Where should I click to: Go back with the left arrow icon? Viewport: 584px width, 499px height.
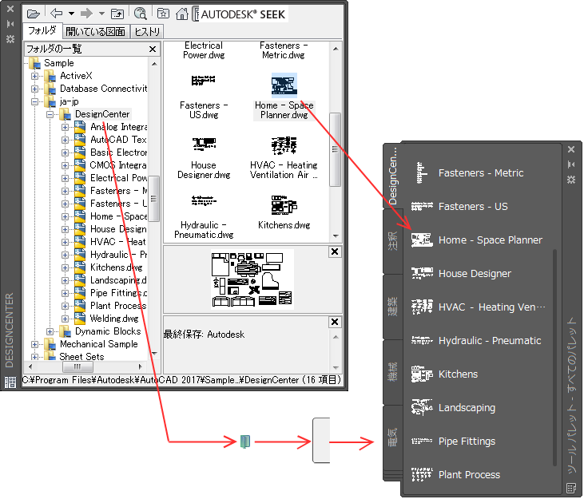click(x=56, y=14)
